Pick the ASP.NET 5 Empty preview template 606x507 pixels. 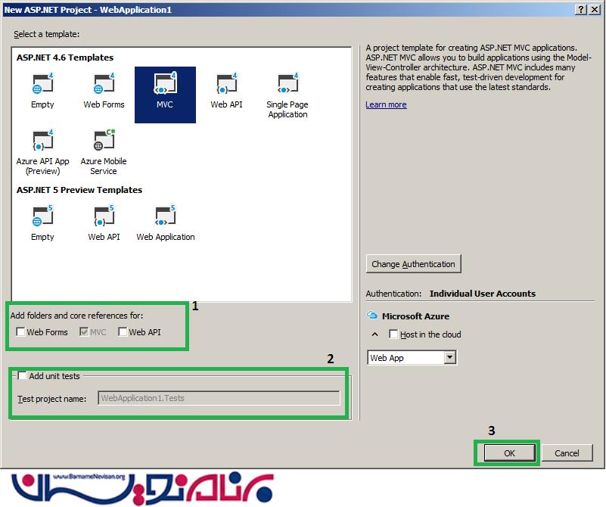click(x=42, y=223)
